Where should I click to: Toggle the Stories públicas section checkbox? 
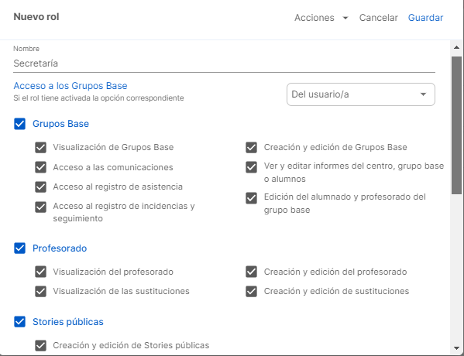pos(20,322)
